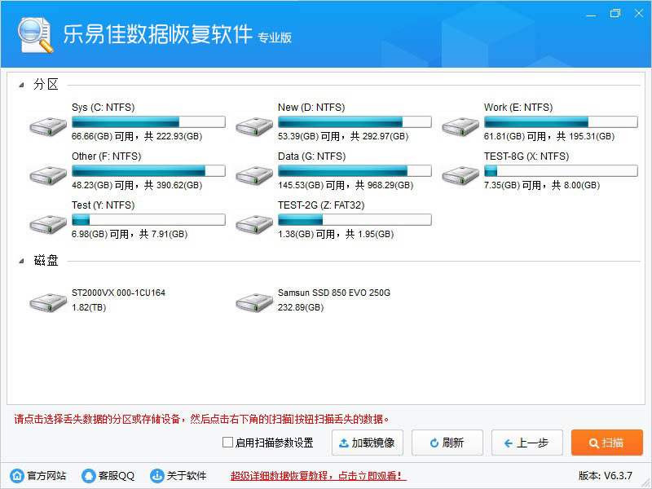Start scanning with the orange 扫描 button

tap(606, 443)
